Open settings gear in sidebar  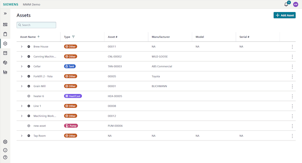[5, 142]
